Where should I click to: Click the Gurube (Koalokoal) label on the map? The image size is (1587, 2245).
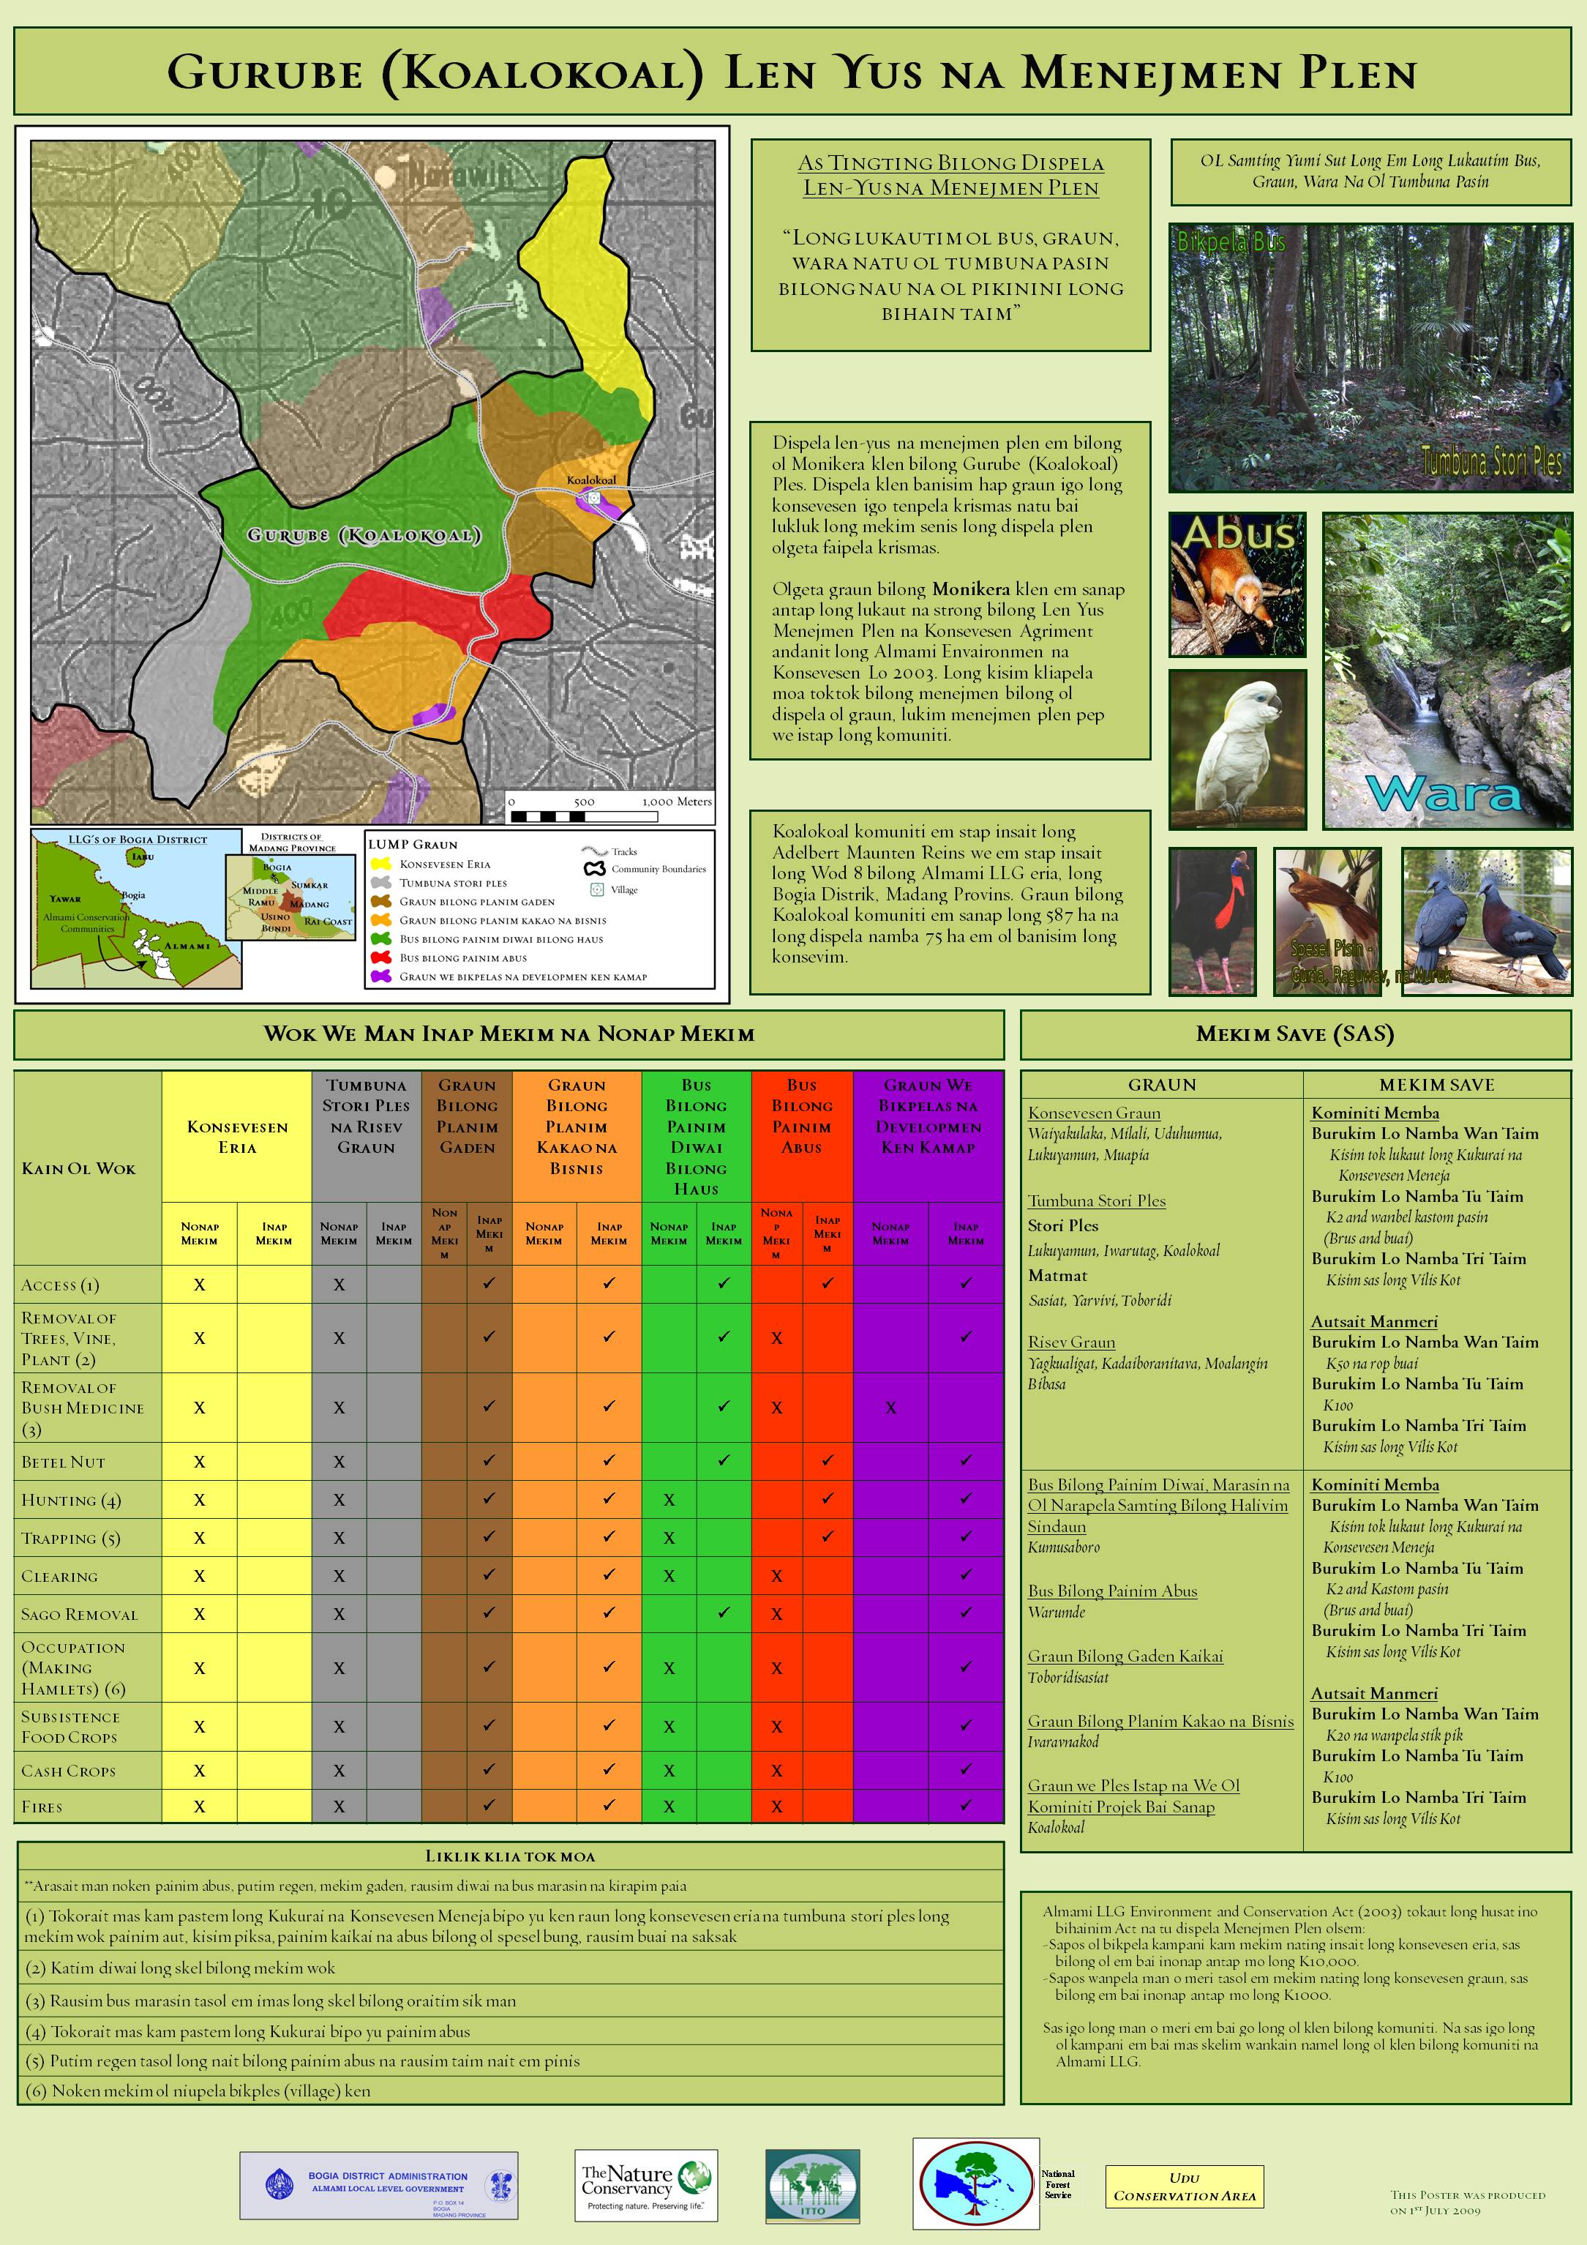coord(364,535)
